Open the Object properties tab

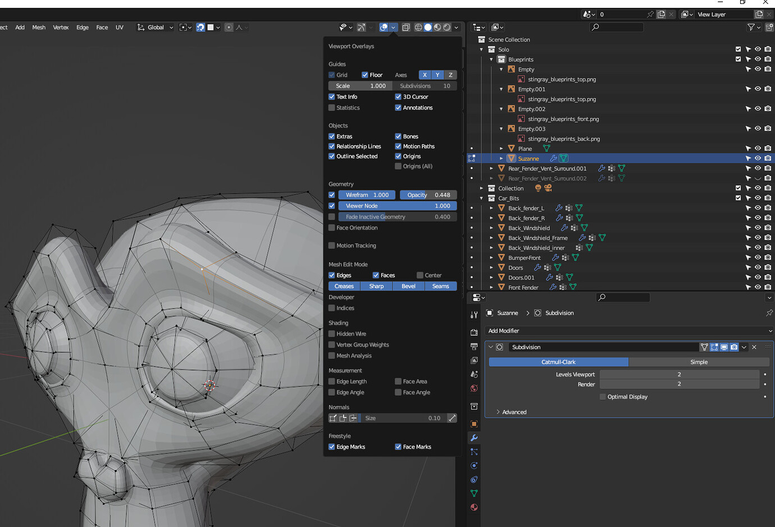(x=474, y=424)
